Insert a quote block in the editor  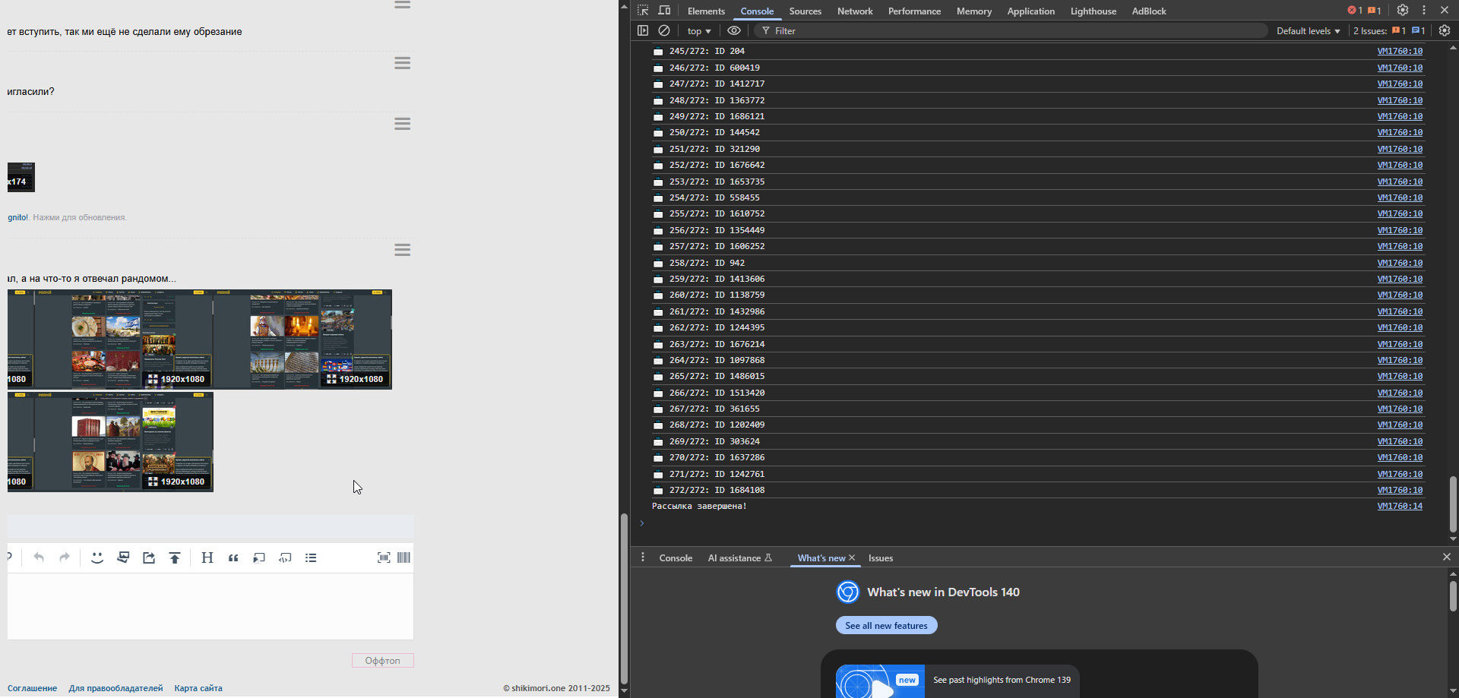[x=233, y=558]
